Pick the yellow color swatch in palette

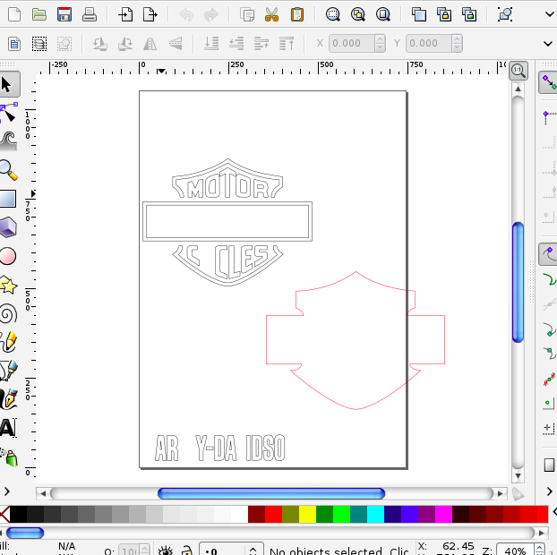pyautogui.click(x=308, y=514)
